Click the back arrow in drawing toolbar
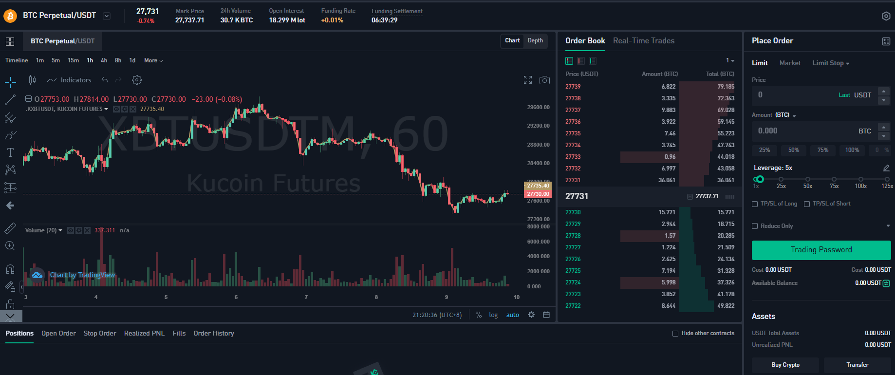Viewport: 895px width, 375px height. pyautogui.click(x=10, y=206)
